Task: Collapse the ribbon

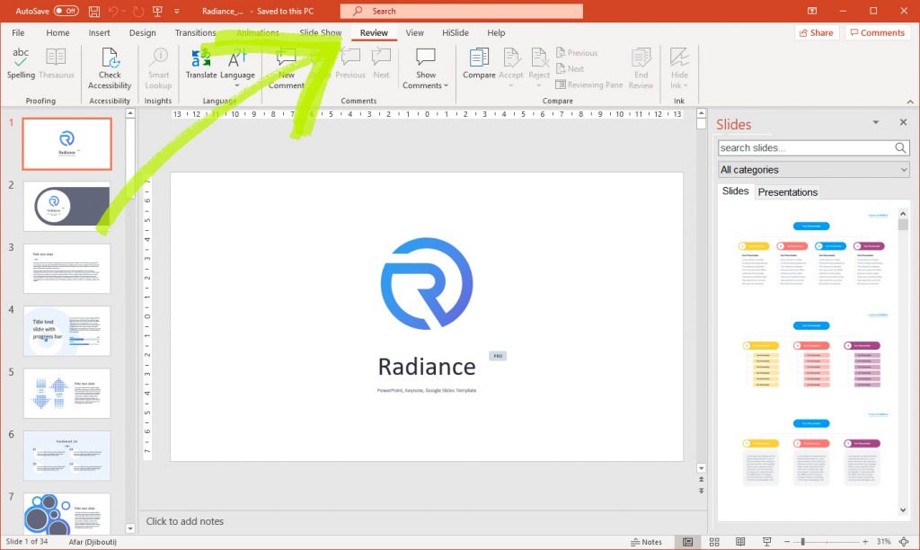Action: click(x=910, y=102)
